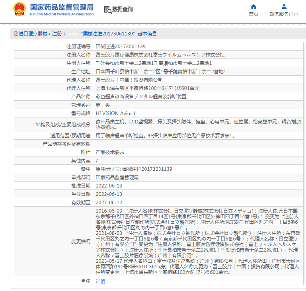Open the 详情 link
The image size is (306, 291).
pyautogui.click(x=101, y=281)
